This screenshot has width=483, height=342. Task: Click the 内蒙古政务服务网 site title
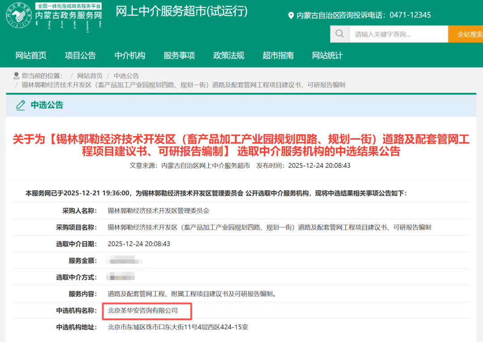coord(68,16)
